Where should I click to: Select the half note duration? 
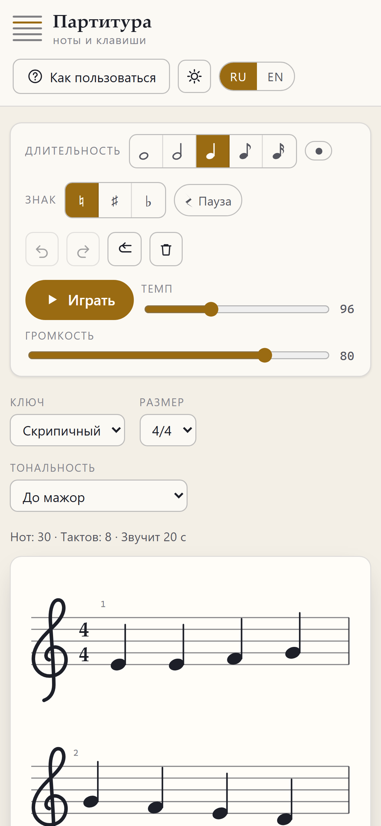tap(179, 151)
